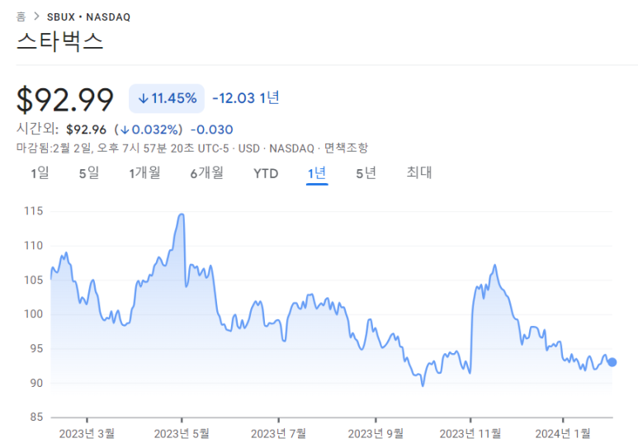This screenshot has width=638, height=448.
Task: Select the 최대 range tab
Action: click(x=419, y=172)
